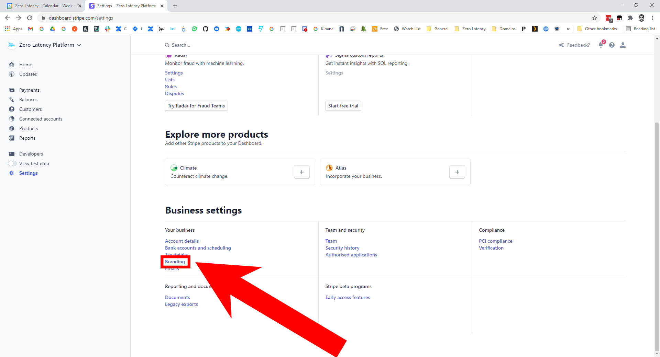This screenshot has height=357, width=660.
Task: Expand hidden bookmarks overflow chevron
Action: point(568,29)
